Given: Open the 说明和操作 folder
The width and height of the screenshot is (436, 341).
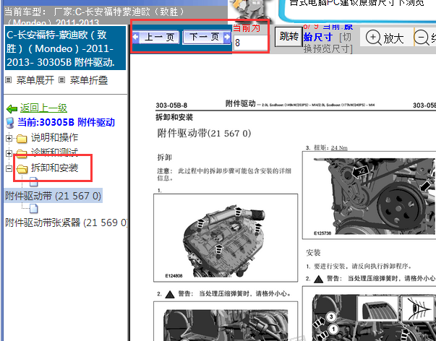Looking at the screenshot, I should coord(54,137).
